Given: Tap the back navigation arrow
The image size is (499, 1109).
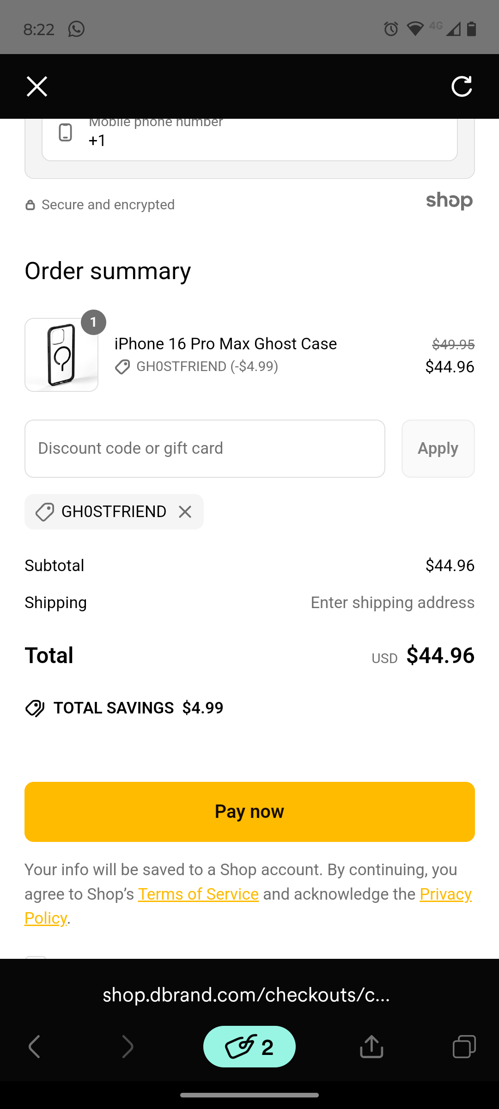Looking at the screenshot, I should (x=35, y=1047).
